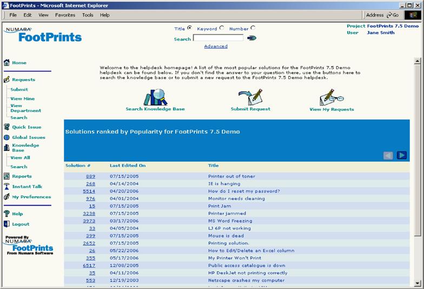This screenshot has height=289, width=424.
Task: Open solution number 6517
Action: click(89, 265)
